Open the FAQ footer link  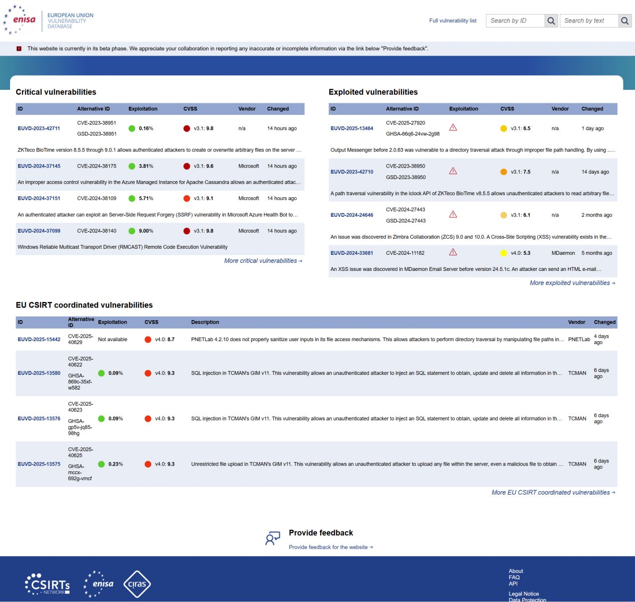click(514, 577)
